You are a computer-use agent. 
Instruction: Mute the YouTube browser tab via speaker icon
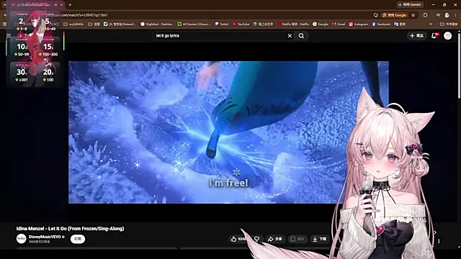[55, 5]
